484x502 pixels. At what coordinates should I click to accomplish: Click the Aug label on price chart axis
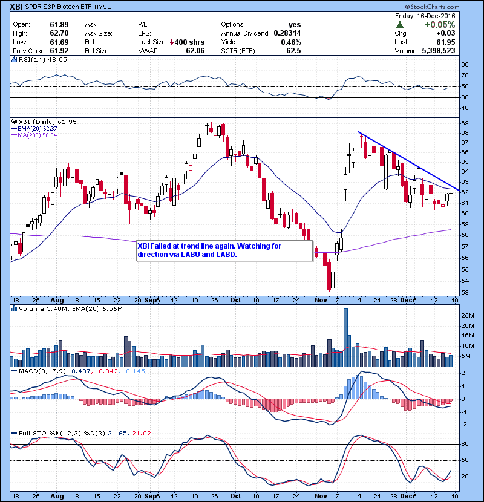(57, 301)
